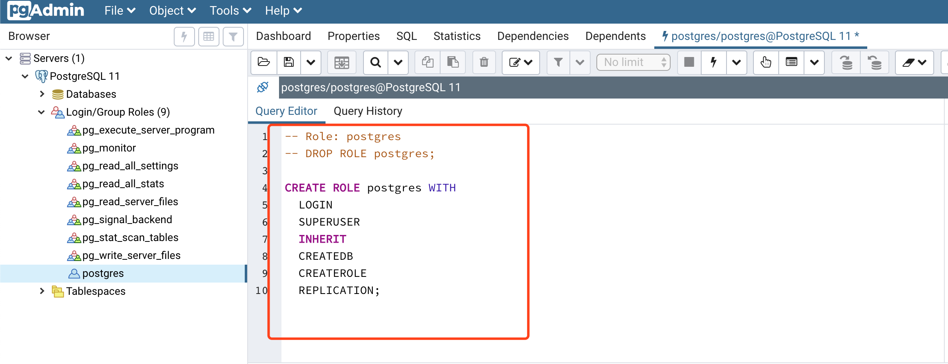Open the Browser panel query tool icon

[184, 37]
